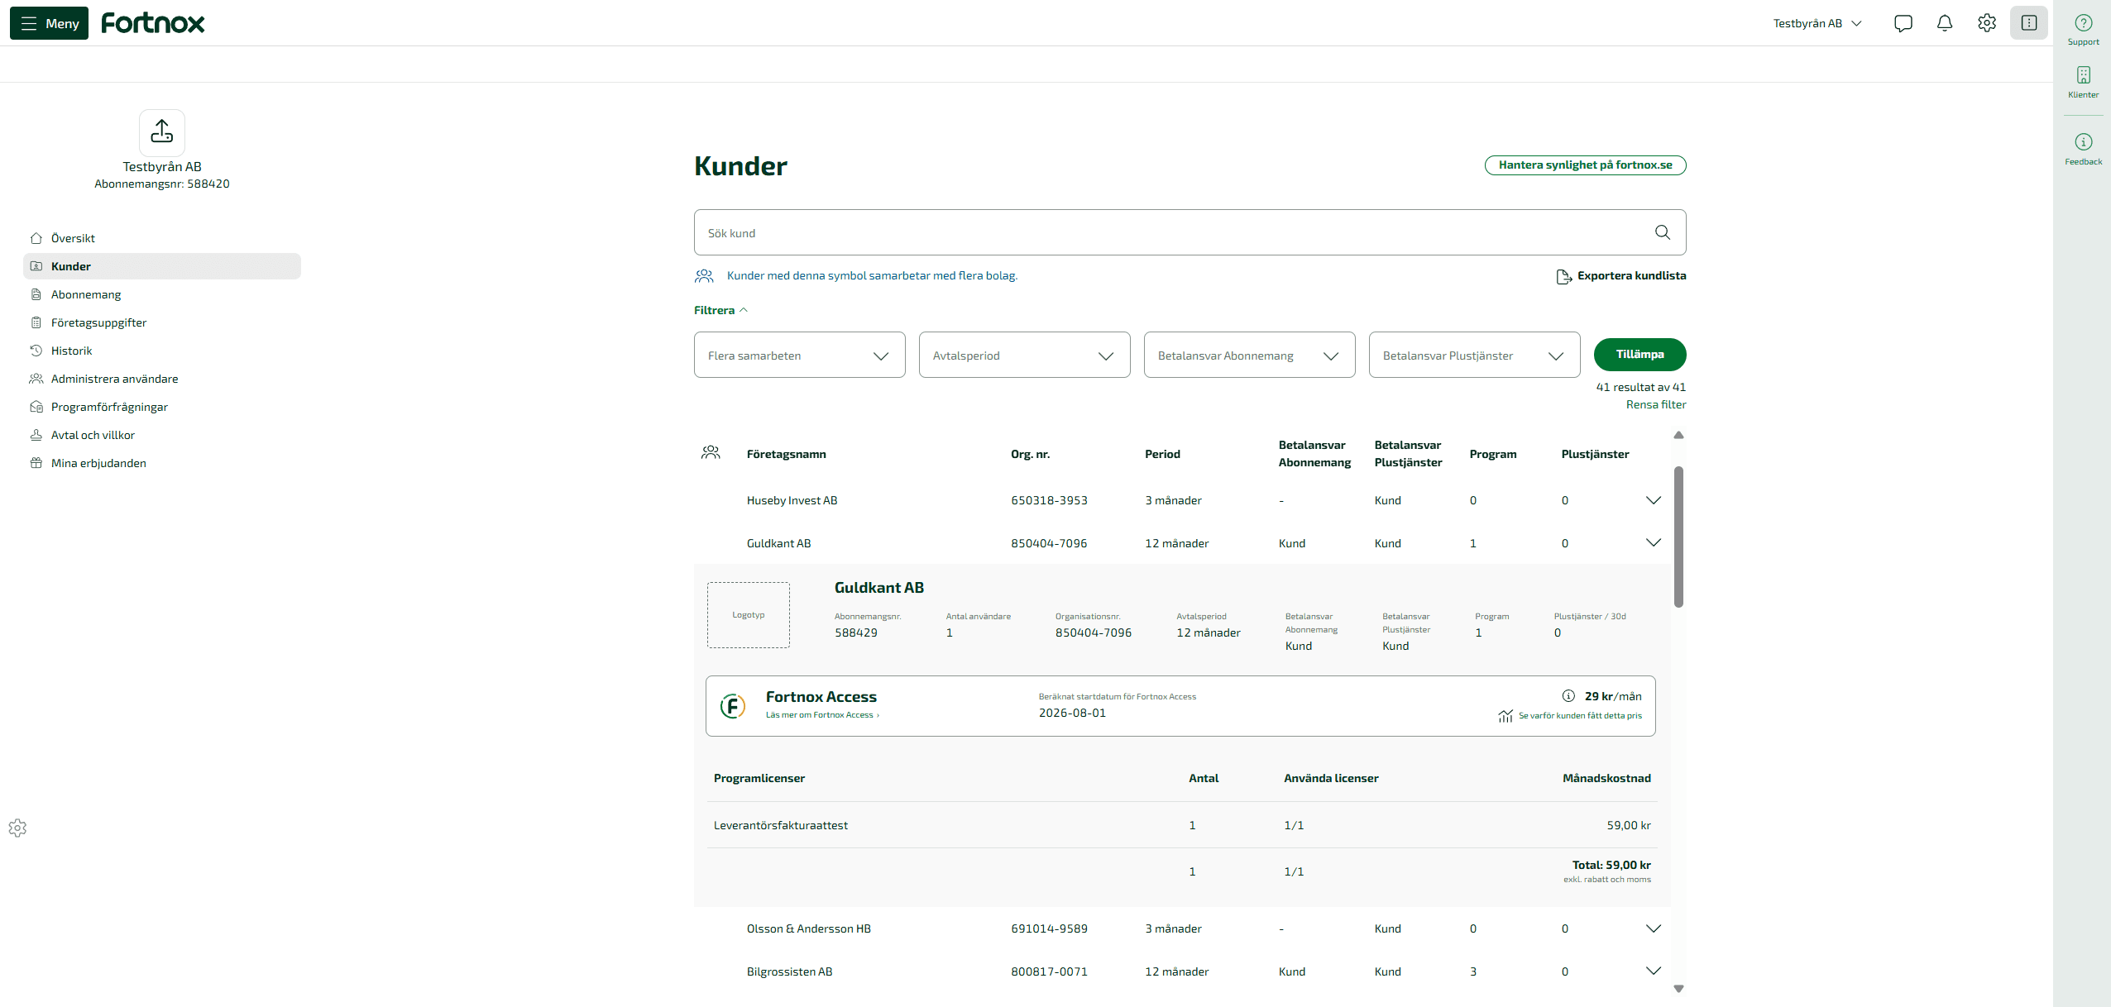Open the Avtalsperiod dropdown

(x=1024, y=356)
